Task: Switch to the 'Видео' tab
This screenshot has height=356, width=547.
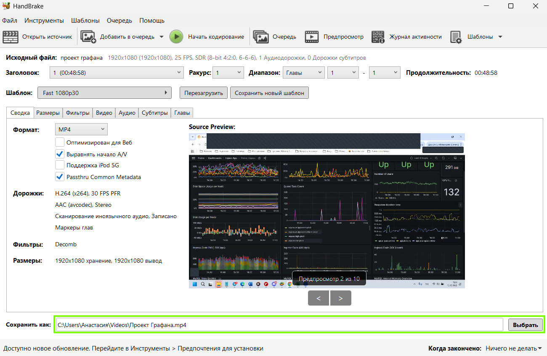Action: pyautogui.click(x=104, y=113)
